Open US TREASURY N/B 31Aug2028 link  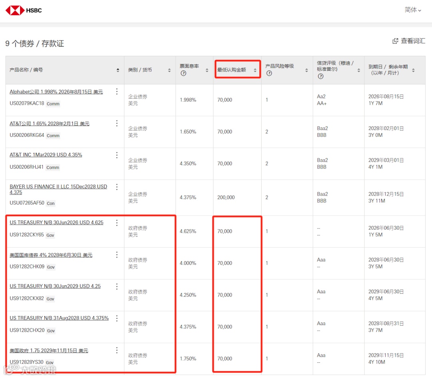[x=59, y=318]
